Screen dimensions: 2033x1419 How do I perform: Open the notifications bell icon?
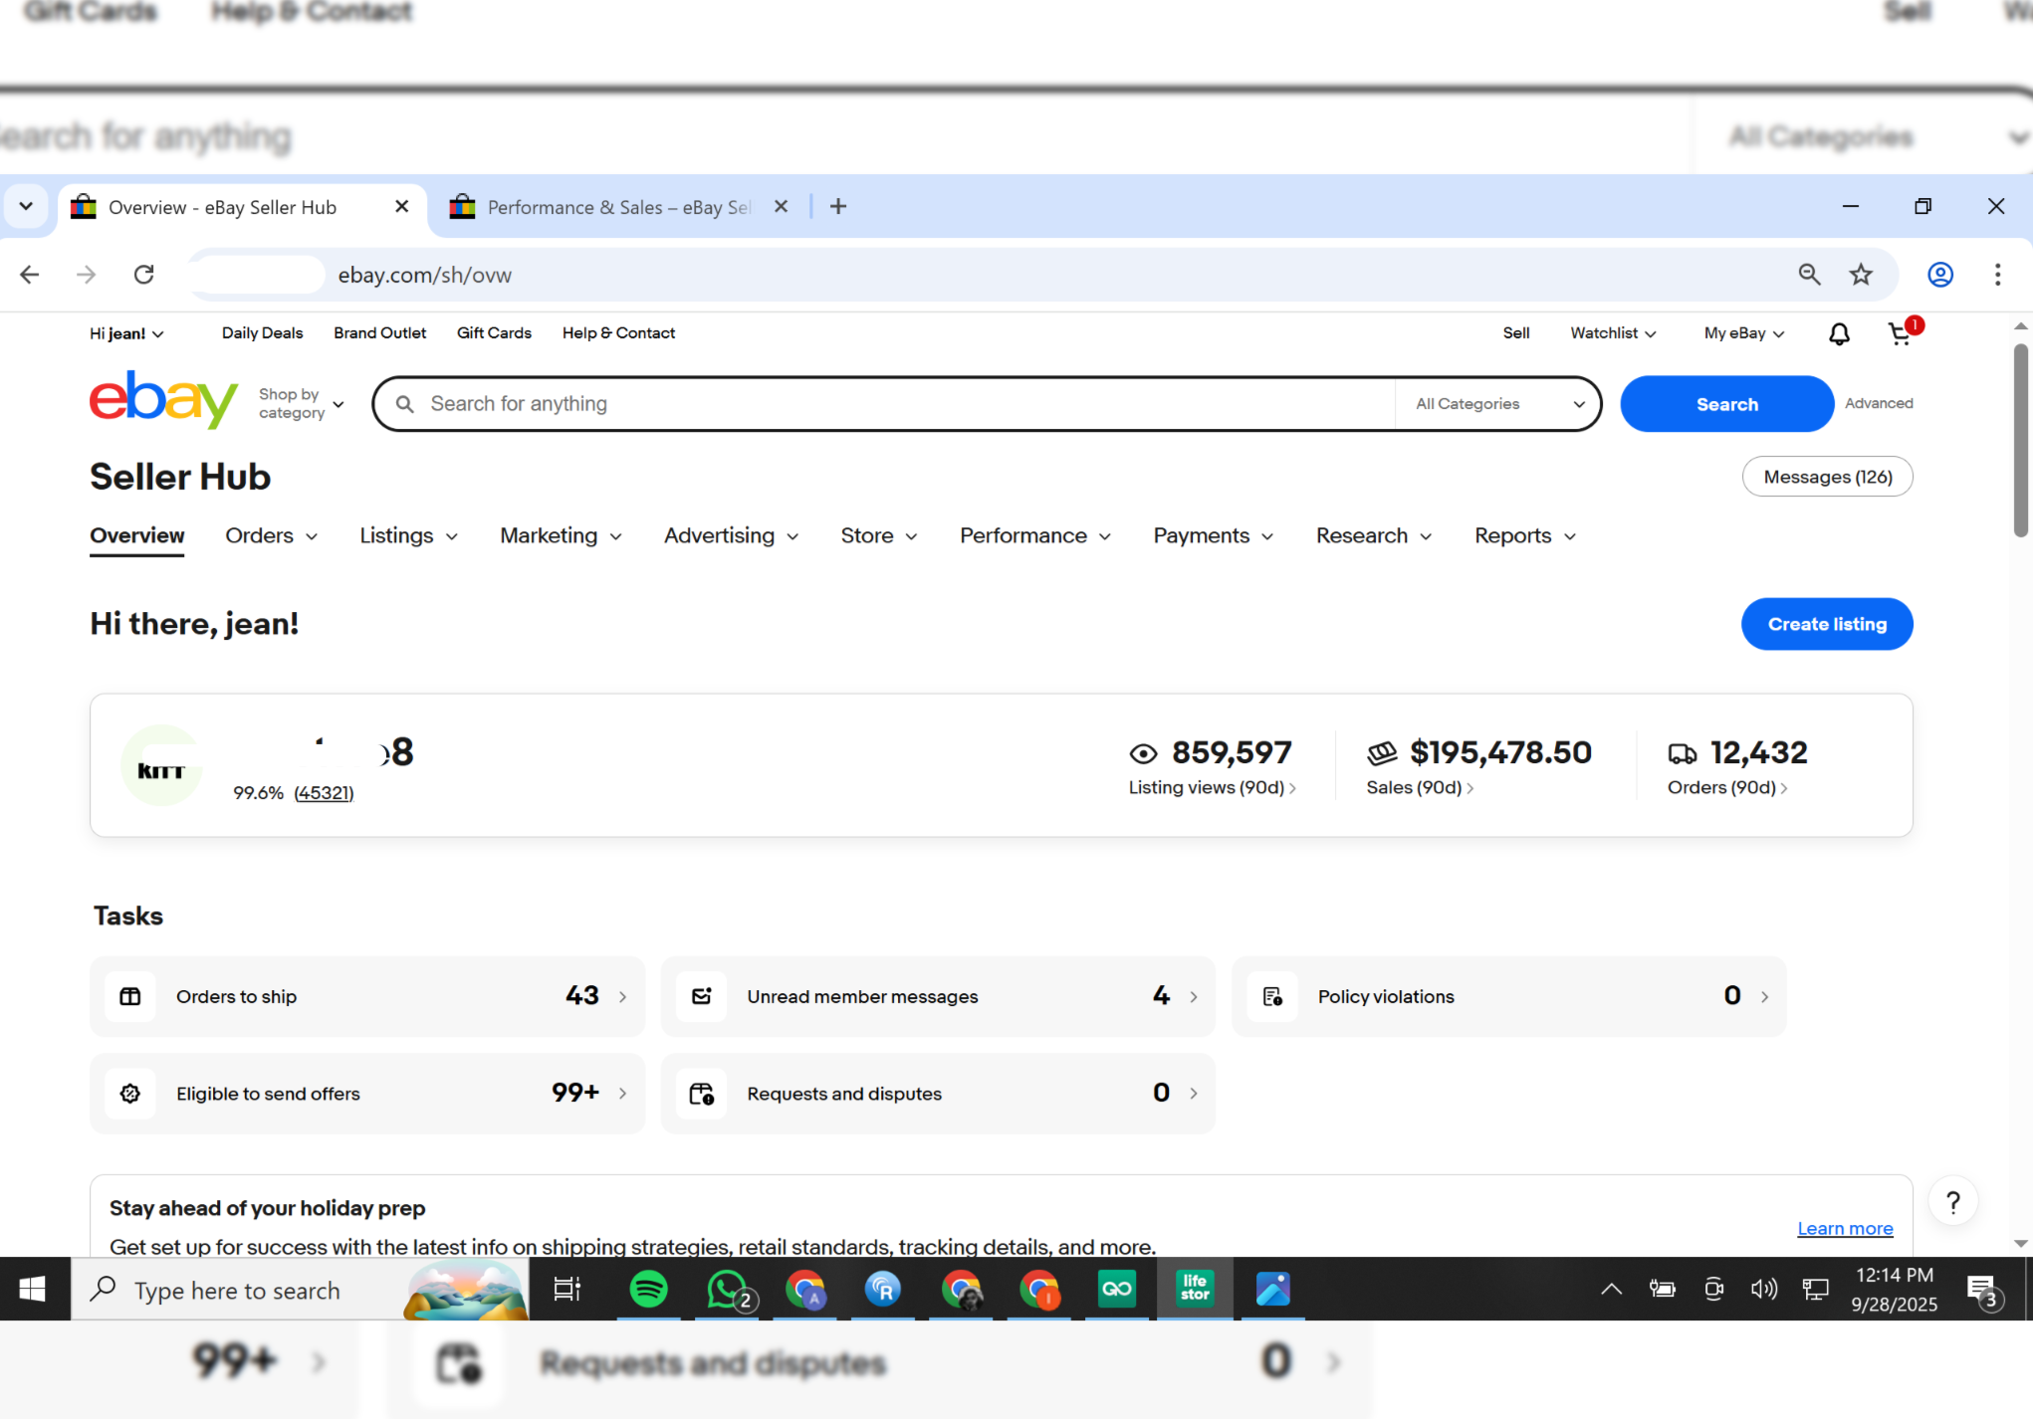click(1839, 333)
